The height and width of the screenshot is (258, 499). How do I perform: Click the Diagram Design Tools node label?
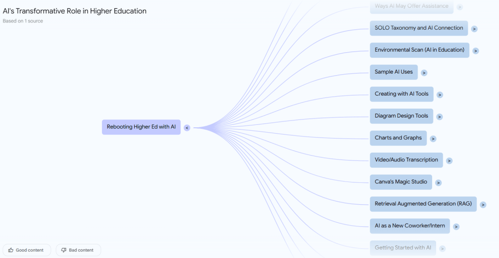[401, 116]
